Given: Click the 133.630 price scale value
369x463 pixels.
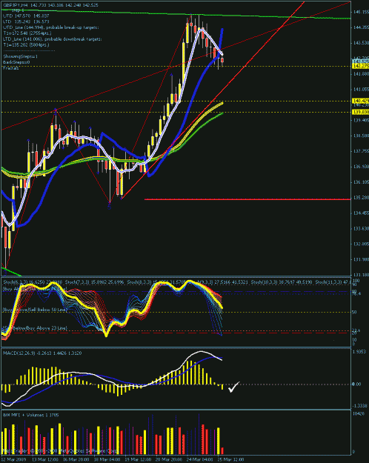Looking at the screenshot, I should (361, 229).
